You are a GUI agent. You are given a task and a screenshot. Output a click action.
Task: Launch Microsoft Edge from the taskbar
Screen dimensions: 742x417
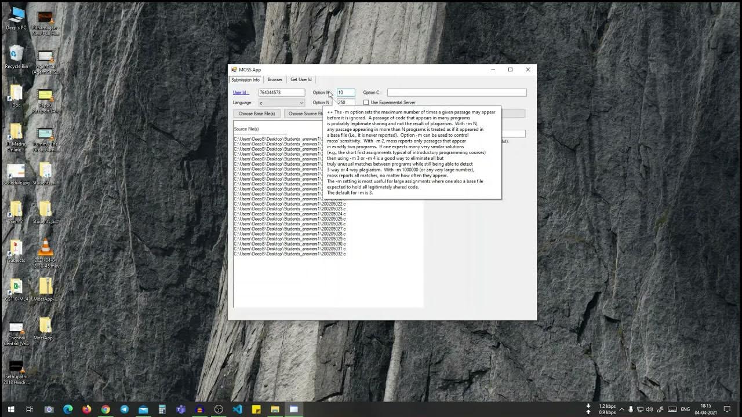68,409
